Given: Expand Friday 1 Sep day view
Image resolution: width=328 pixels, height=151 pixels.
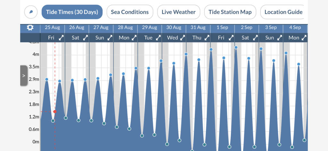Looking at the screenshot, I should coord(231,38).
